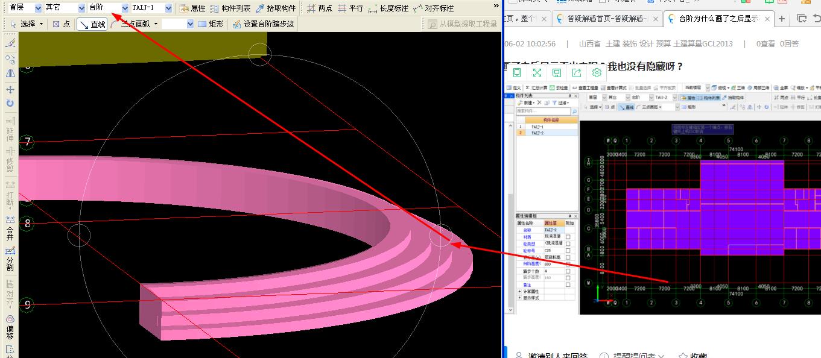Click the 0查看 view count text
This screenshot has height=358, width=821.
click(x=766, y=43)
